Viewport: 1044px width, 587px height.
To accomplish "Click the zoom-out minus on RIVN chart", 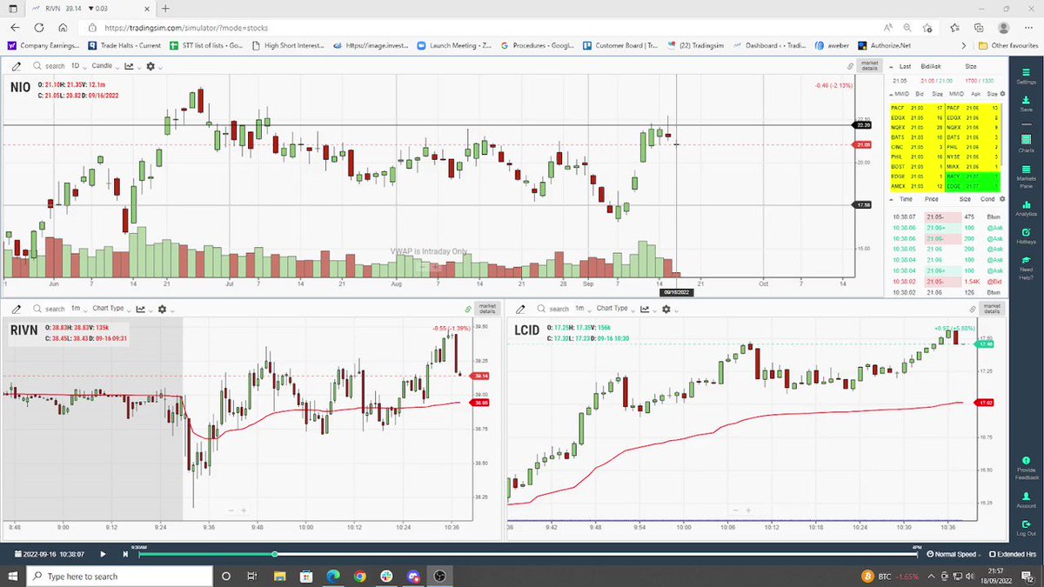I will [231, 510].
